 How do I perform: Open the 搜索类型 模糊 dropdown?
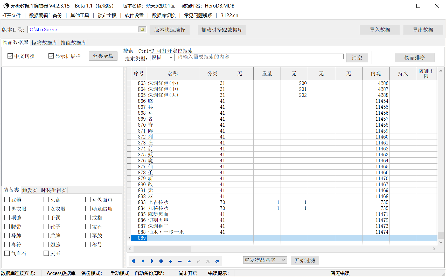pyautogui.click(x=162, y=57)
